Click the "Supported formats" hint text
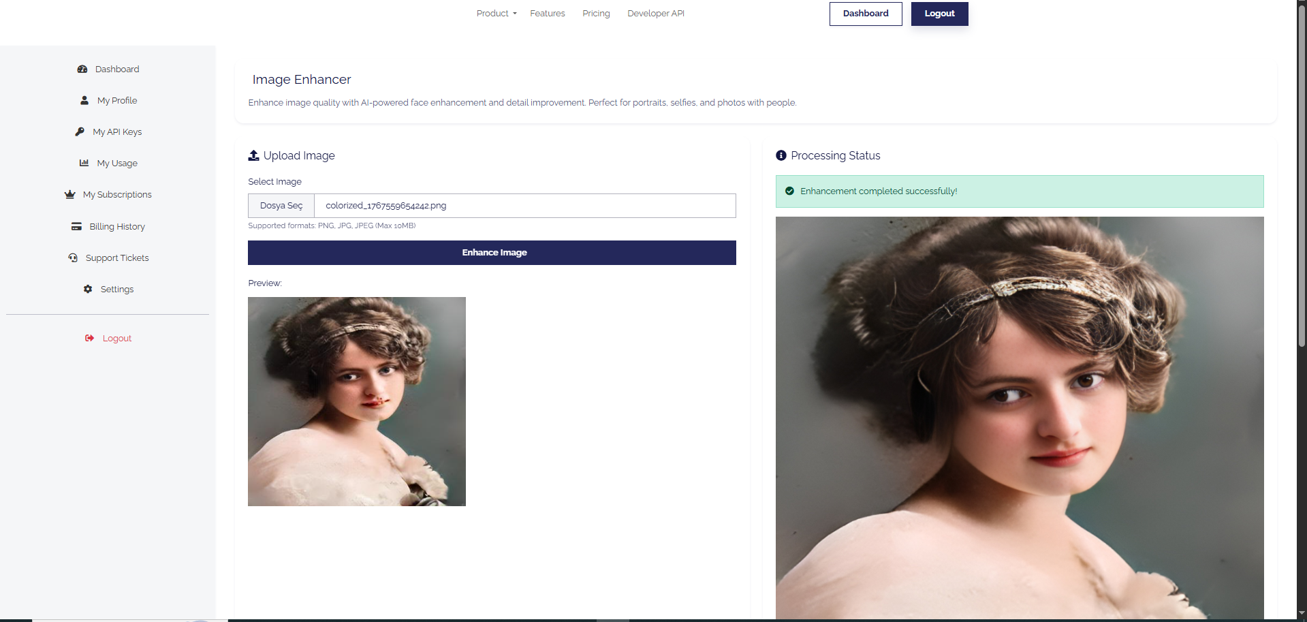This screenshot has height=622, width=1307. pos(332,226)
